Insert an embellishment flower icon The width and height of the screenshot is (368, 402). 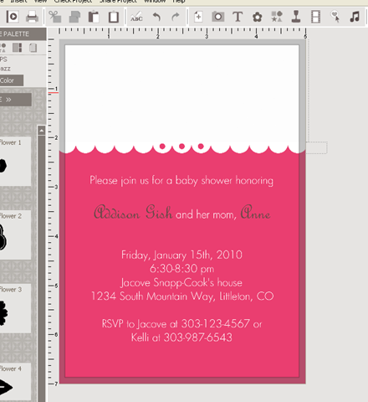tap(257, 17)
